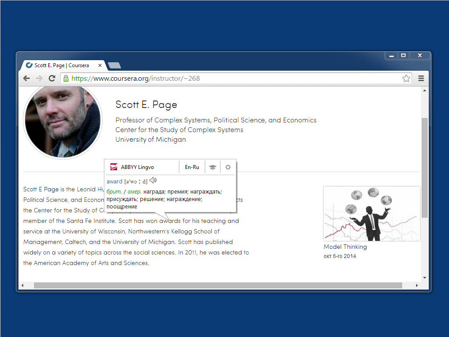This screenshot has width=449, height=337.
Task: Go back to the previous page
Action: [x=27, y=79]
